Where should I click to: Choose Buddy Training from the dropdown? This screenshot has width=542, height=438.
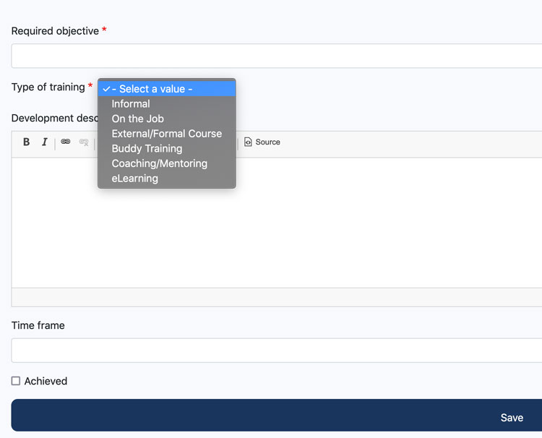[x=147, y=148]
